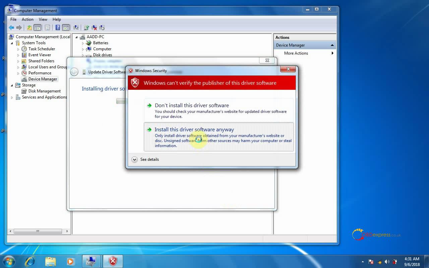This screenshot has width=429, height=268.
Task: Open the Help menu
Action: pos(57,19)
